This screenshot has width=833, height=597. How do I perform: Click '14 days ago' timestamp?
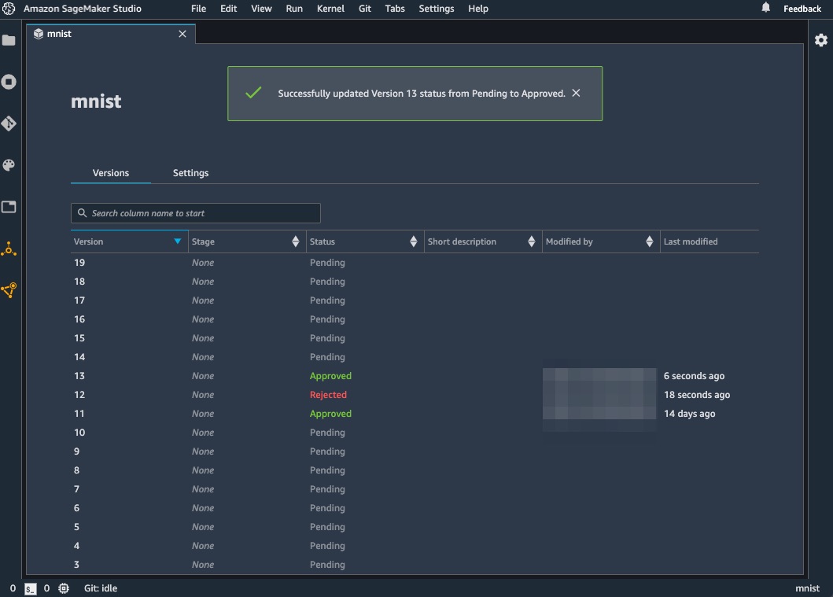[689, 414]
